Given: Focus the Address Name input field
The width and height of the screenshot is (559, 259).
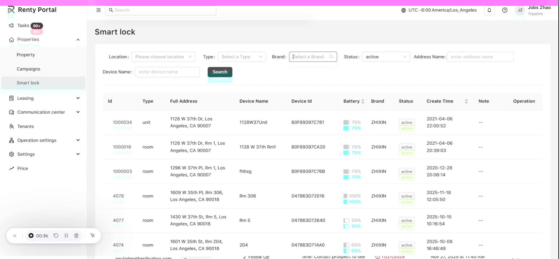Looking at the screenshot, I should coord(480,57).
